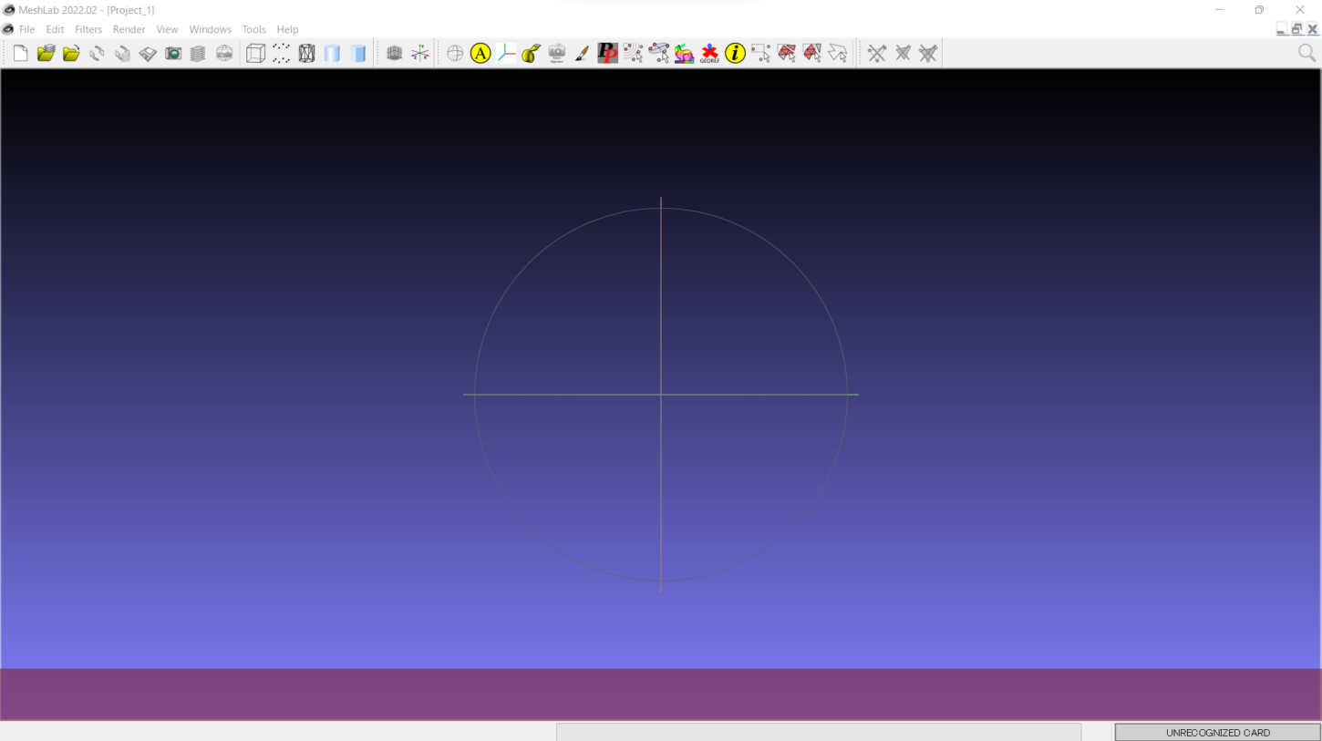Image resolution: width=1322 pixels, height=741 pixels.
Task: Select the reference axis manipulator tool
Action: pyautogui.click(x=506, y=54)
